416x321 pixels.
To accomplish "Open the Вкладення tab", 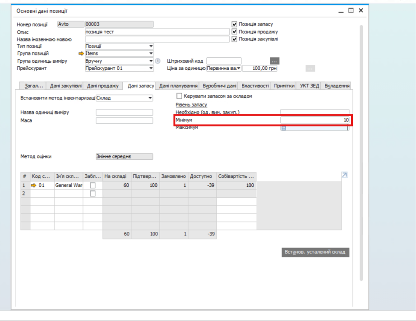I will [x=337, y=86].
